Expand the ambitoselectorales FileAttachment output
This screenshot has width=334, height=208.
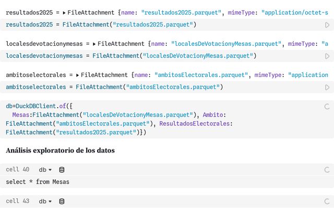tap(78, 75)
